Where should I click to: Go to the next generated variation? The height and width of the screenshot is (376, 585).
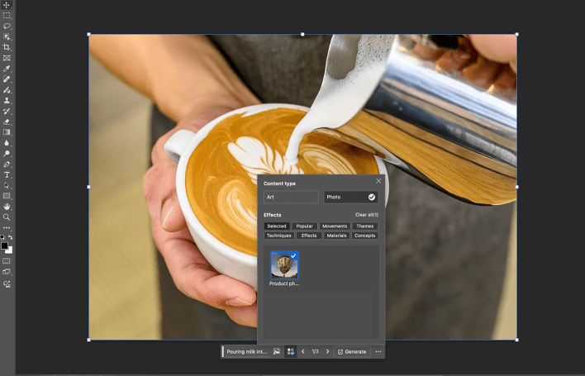pyautogui.click(x=327, y=351)
